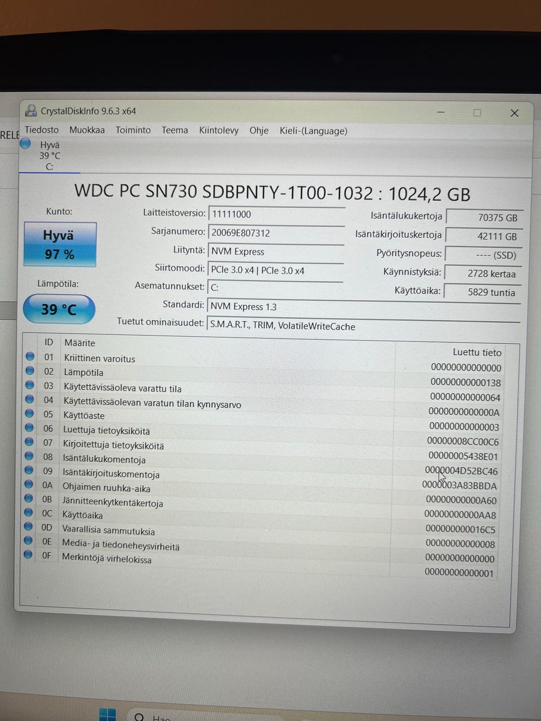This screenshot has height=721, width=541.
Task: Click the Liityntä field NVM Express
Action: coord(276,251)
